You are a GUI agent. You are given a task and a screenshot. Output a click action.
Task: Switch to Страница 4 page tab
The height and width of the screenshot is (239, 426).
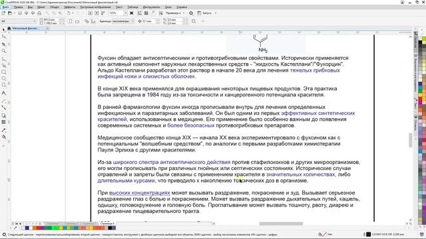pyautogui.click(x=106, y=224)
